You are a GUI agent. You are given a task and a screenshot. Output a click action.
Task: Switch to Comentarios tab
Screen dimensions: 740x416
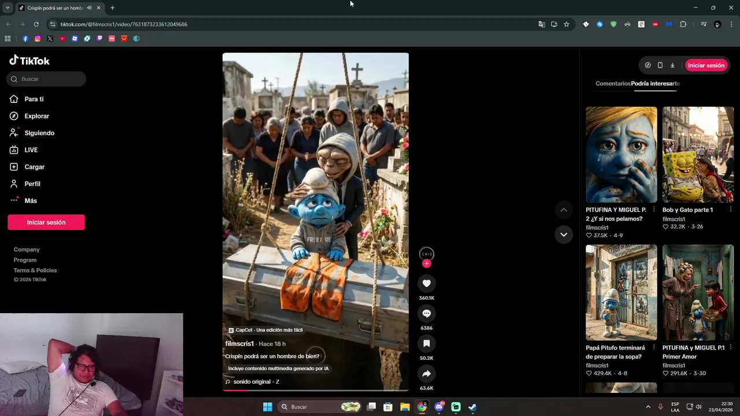(x=613, y=84)
